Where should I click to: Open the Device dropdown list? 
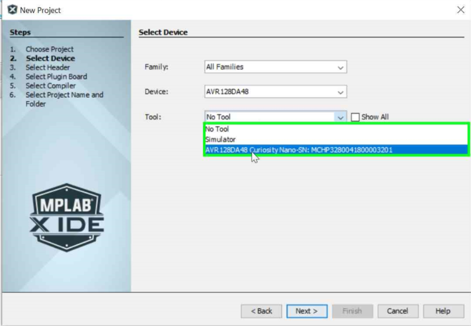pyautogui.click(x=340, y=92)
